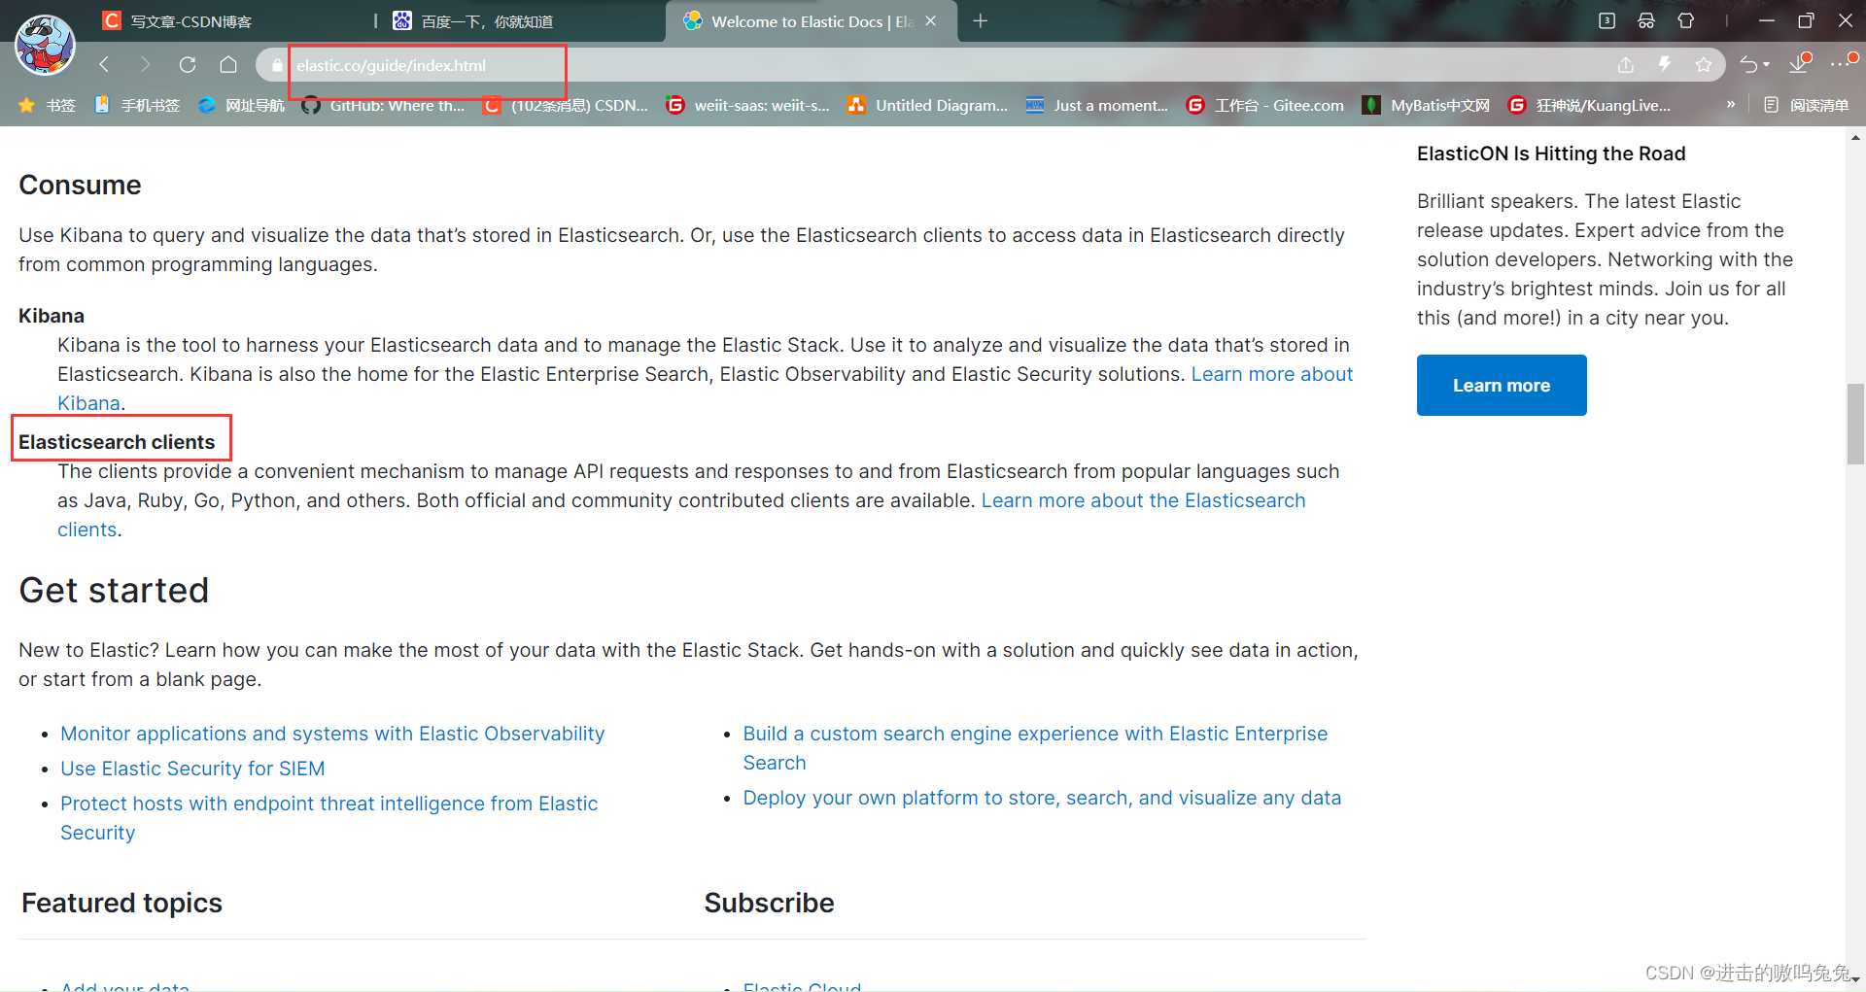Click the lightning speed mode icon

tap(1665, 64)
